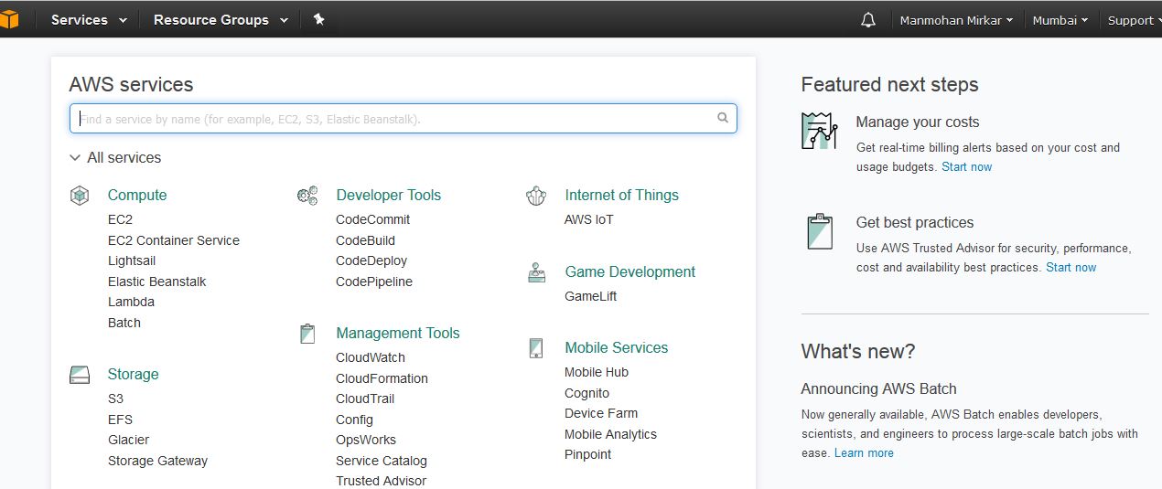Image resolution: width=1162 pixels, height=489 pixels.
Task: Open Manmohan Mirkar account menu
Action: tap(956, 20)
